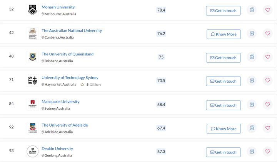Open University of Technology Sydney link
Screen dimensions: 277x162
(70, 78)
